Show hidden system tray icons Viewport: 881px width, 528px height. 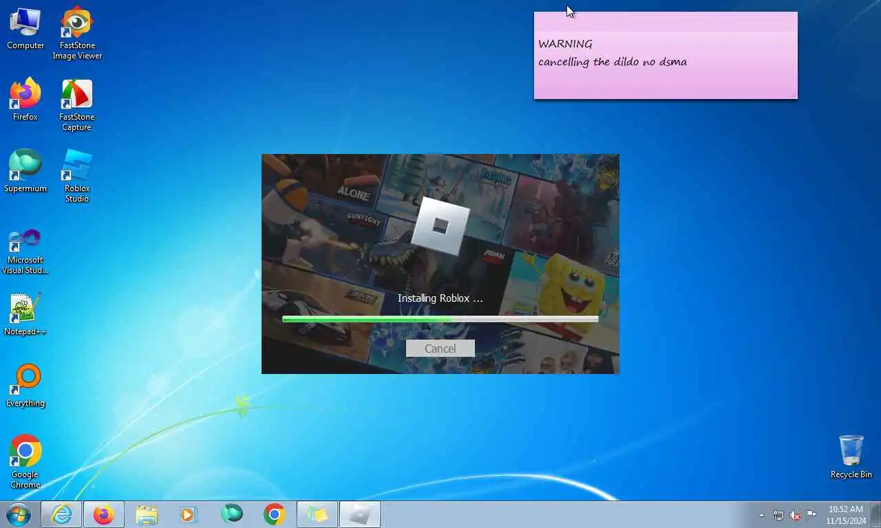pyautogui.click(x=761, y=515)
